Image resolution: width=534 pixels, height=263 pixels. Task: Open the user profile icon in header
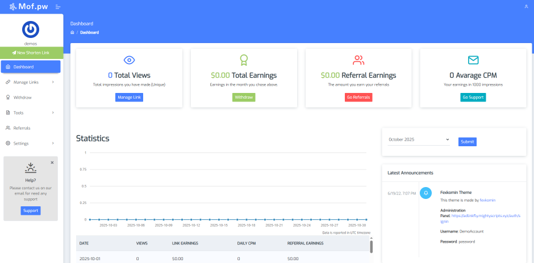click(526, 6)
